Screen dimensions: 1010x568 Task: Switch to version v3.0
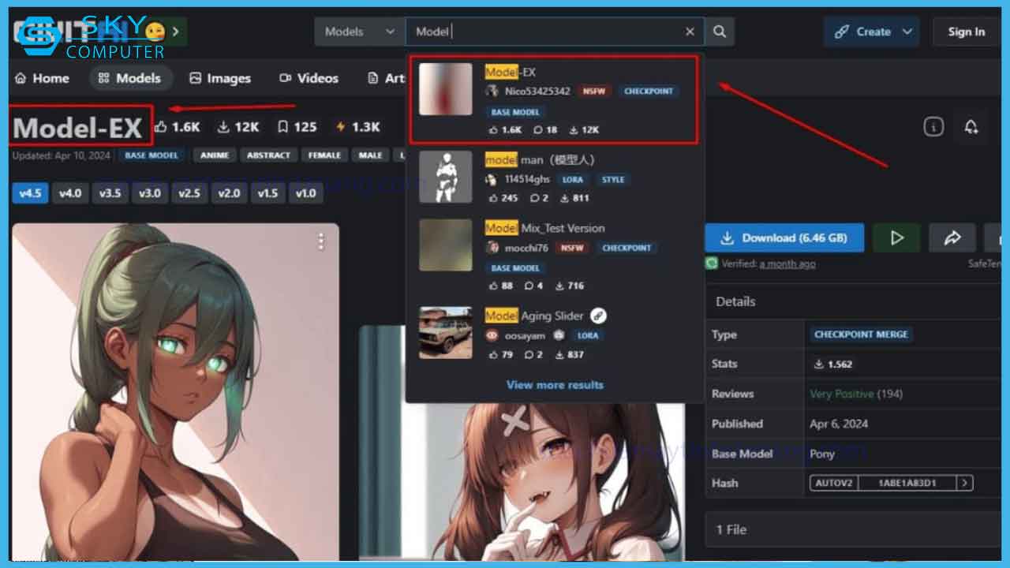(x=150, y=192)
